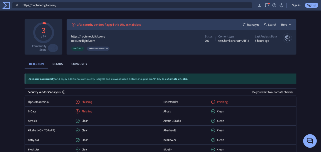The image size is (321, 152).
Task: Click the Antiy-AVL Clean checkmark icon
Action: [x=77, y=140]
